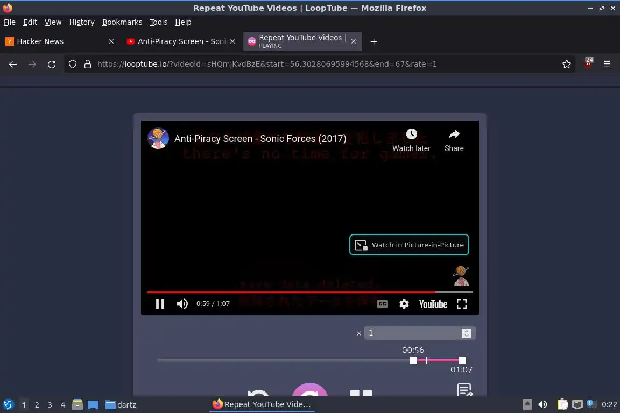Click Firefox taskbar entry Repeat YouTube Vide…
This screenshot has height=413, width=620.
pos(262,404)
